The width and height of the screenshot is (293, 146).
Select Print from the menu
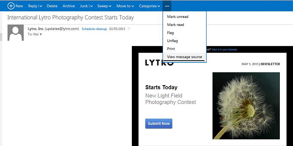click(x=171, y=49)
